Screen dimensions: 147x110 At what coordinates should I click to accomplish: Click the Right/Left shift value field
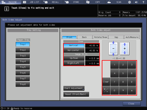click(x=92, y=63)
